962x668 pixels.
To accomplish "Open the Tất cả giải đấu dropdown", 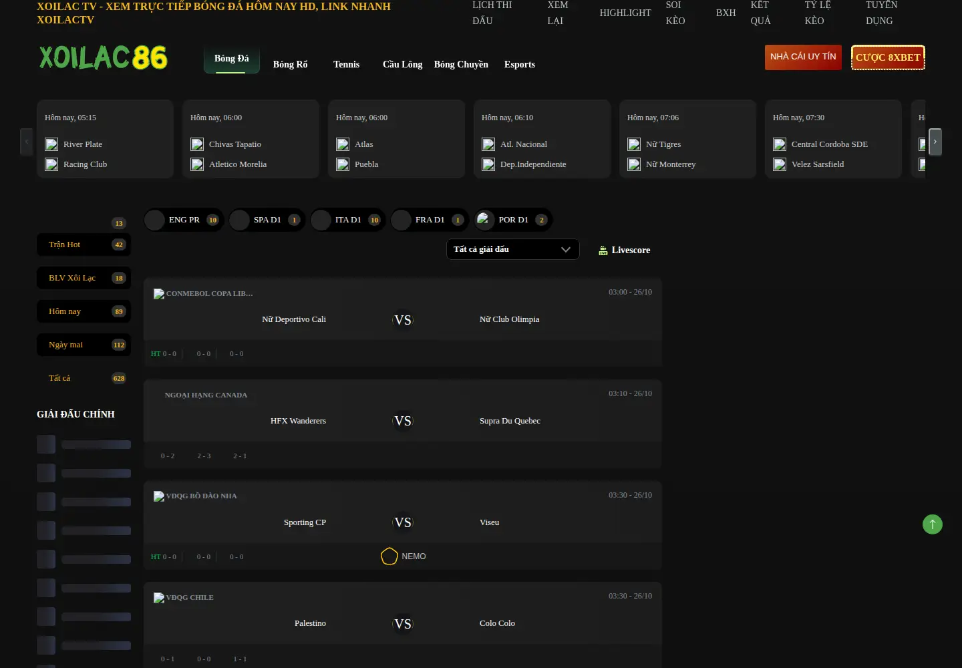I will (x=512, y=249).
